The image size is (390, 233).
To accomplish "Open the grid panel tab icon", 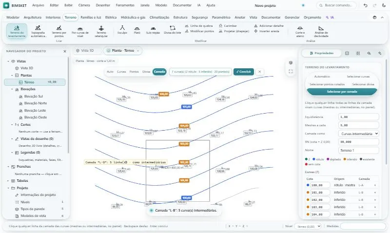I will pyautogui.click(x=358, y=53).
